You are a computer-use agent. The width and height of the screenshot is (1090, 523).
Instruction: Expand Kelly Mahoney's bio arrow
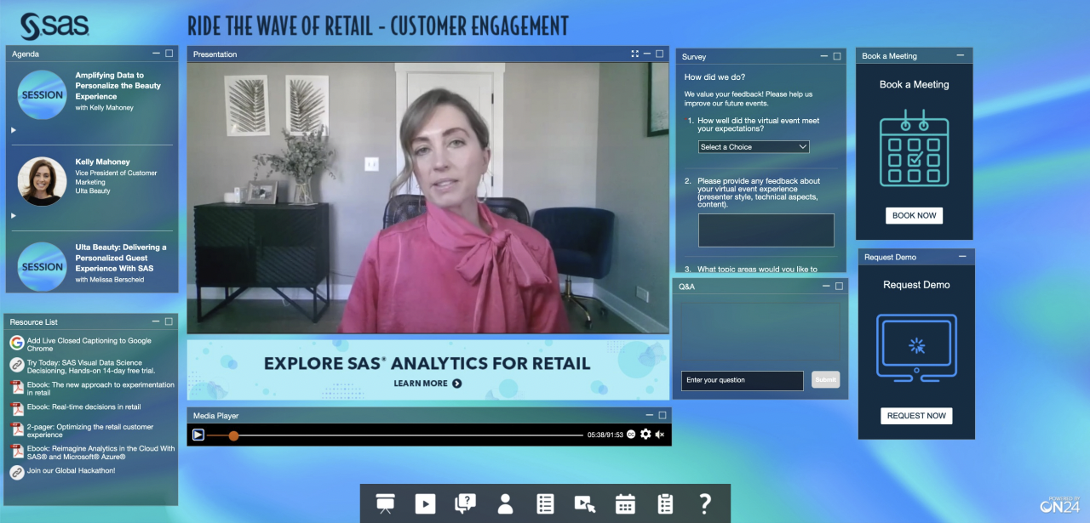13,216
